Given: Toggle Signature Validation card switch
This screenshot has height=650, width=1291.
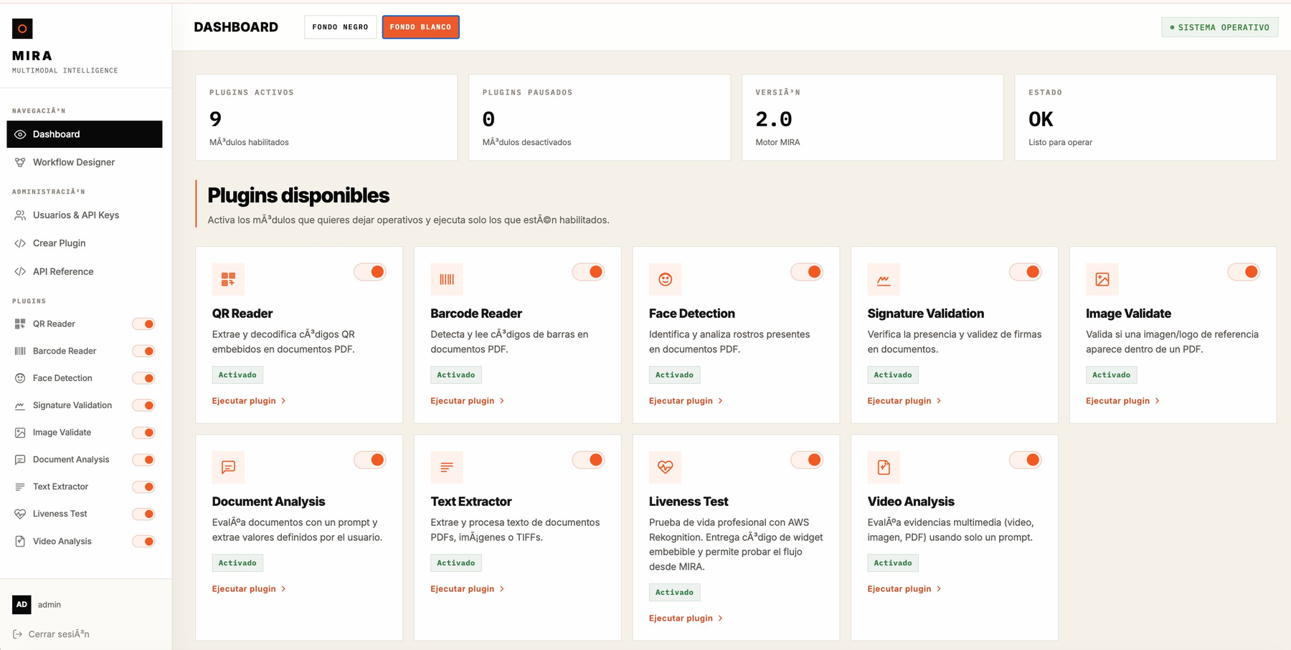Looking at the screenshot, I should tap(1026, 272).
